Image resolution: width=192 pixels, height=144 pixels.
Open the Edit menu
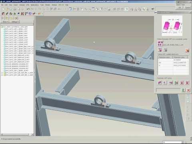coord(6,5)
